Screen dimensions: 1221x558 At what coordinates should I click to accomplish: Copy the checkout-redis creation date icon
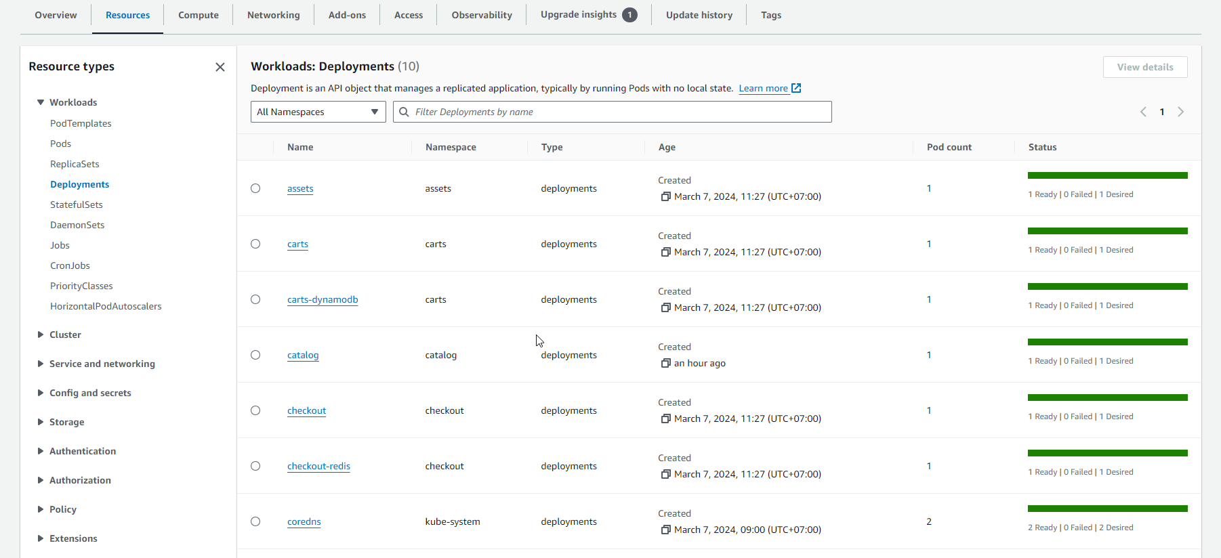tap(666, 474)
